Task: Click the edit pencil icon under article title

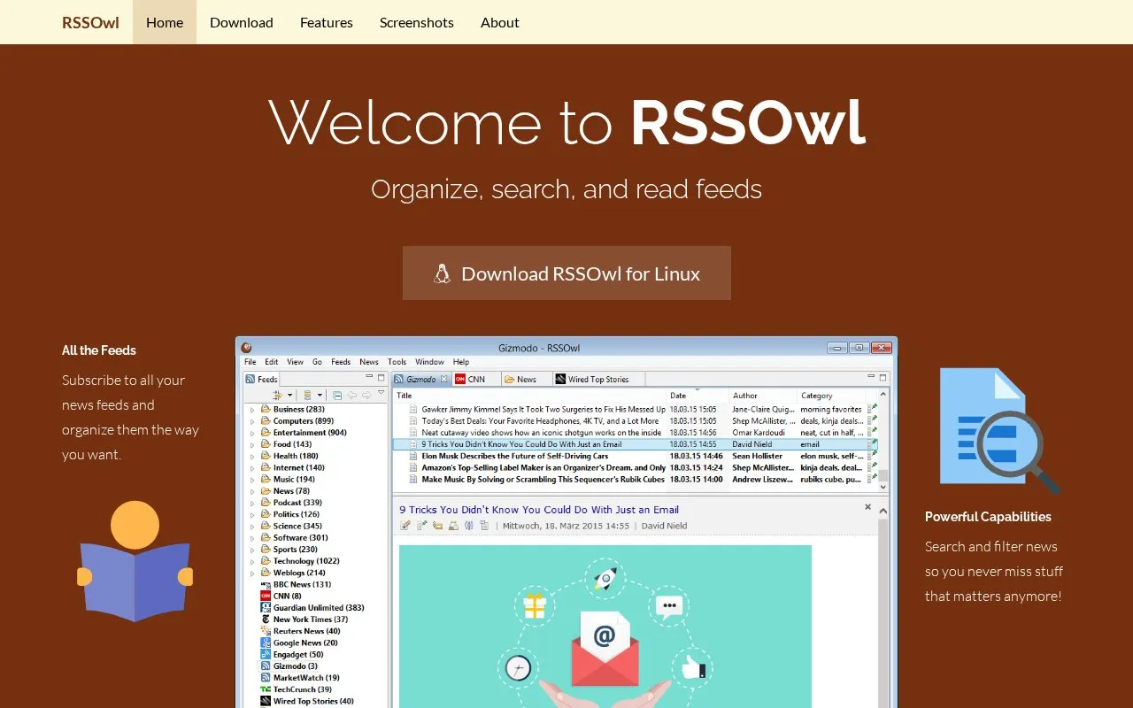Action: [405, 526]
